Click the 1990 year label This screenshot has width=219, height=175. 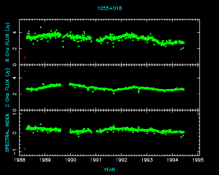(71, 160)
